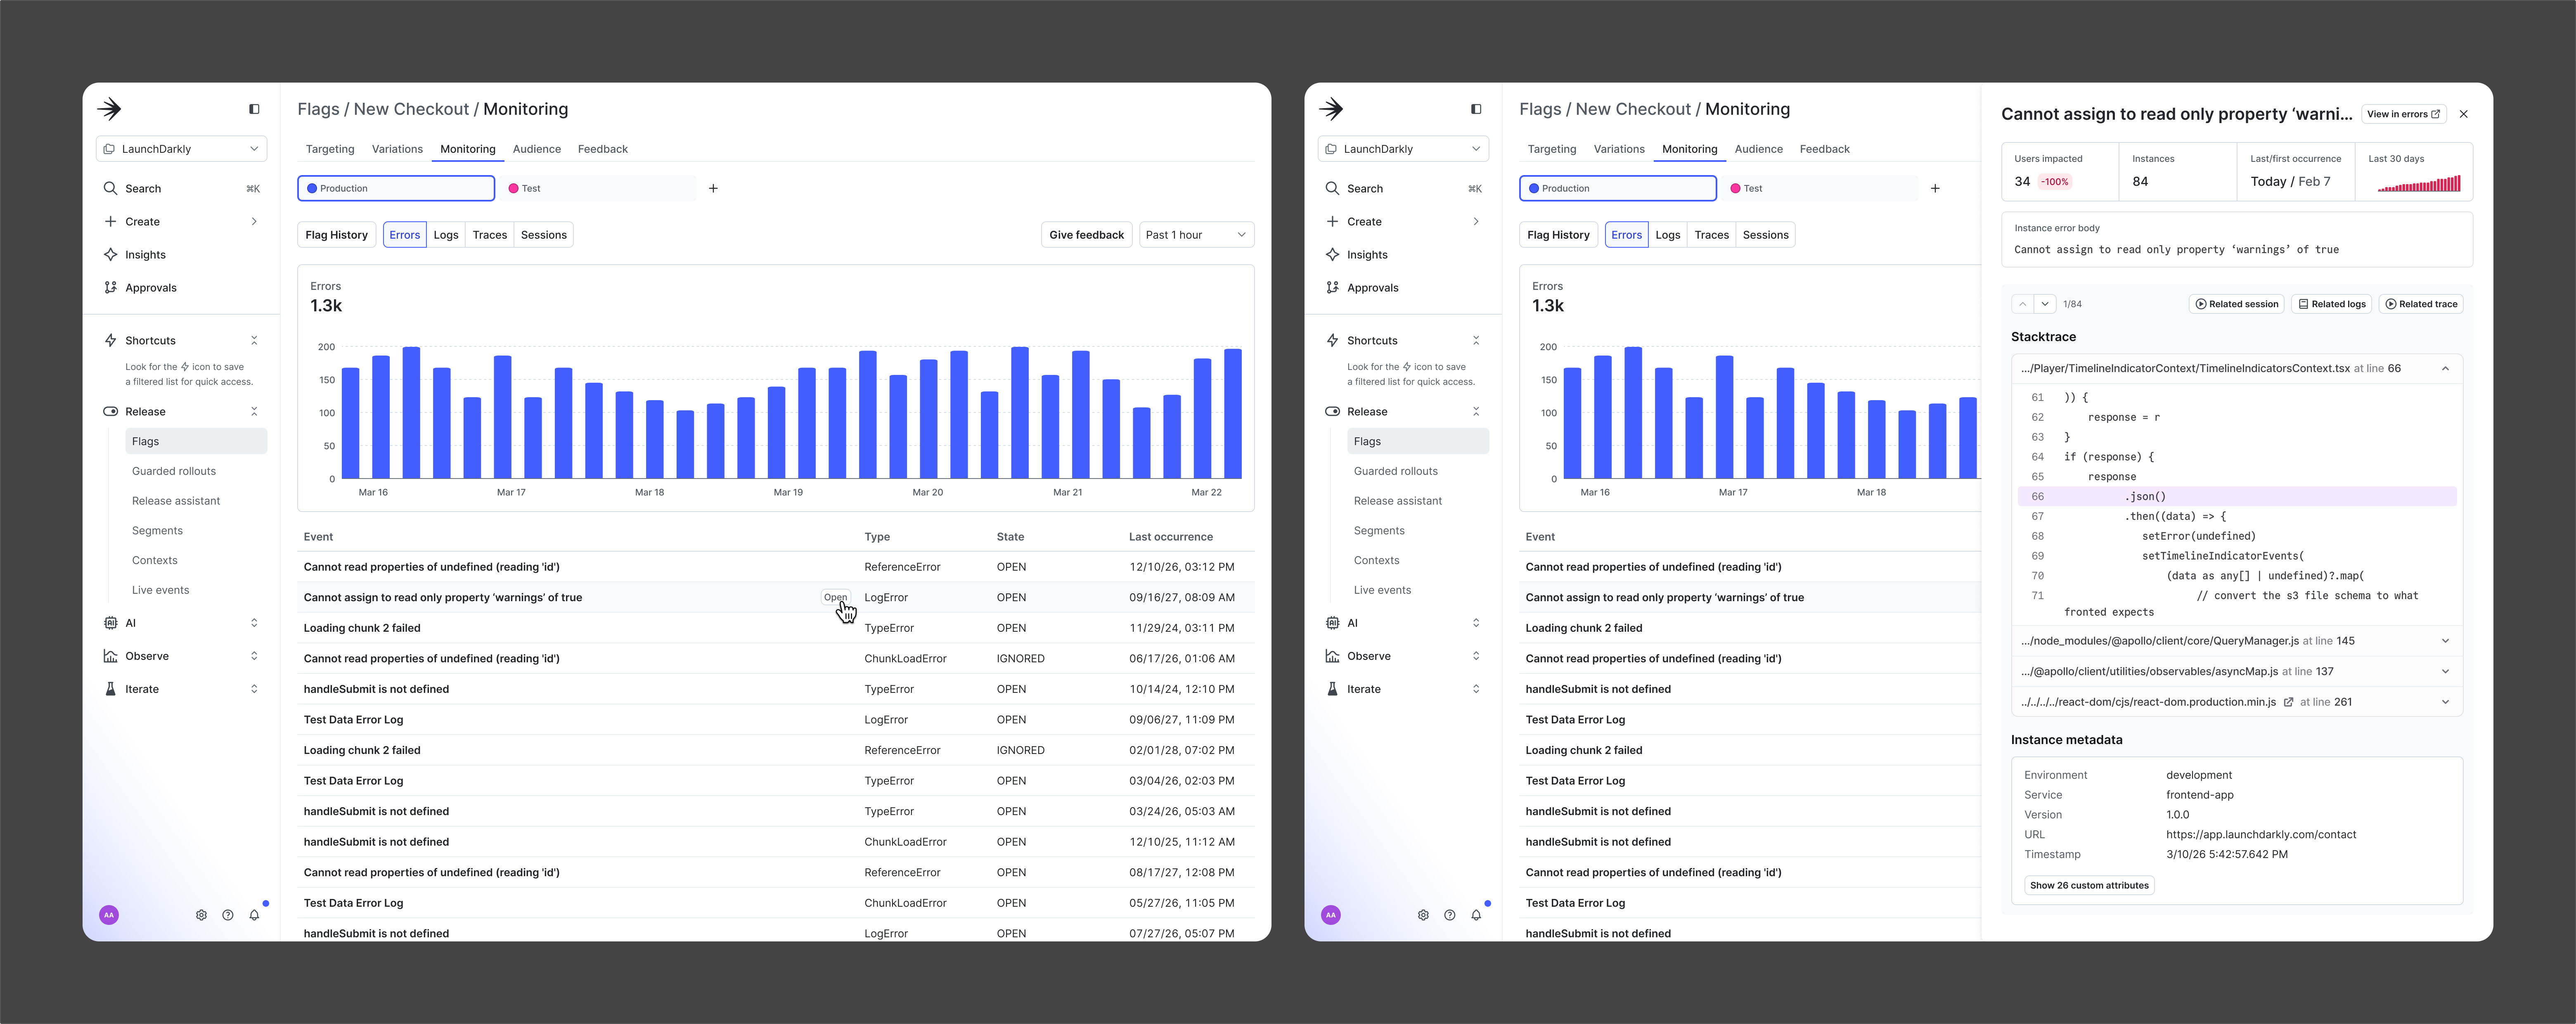Select Traces view in left window
This screenshot has height=1024, width=2576.
[490, 235]
